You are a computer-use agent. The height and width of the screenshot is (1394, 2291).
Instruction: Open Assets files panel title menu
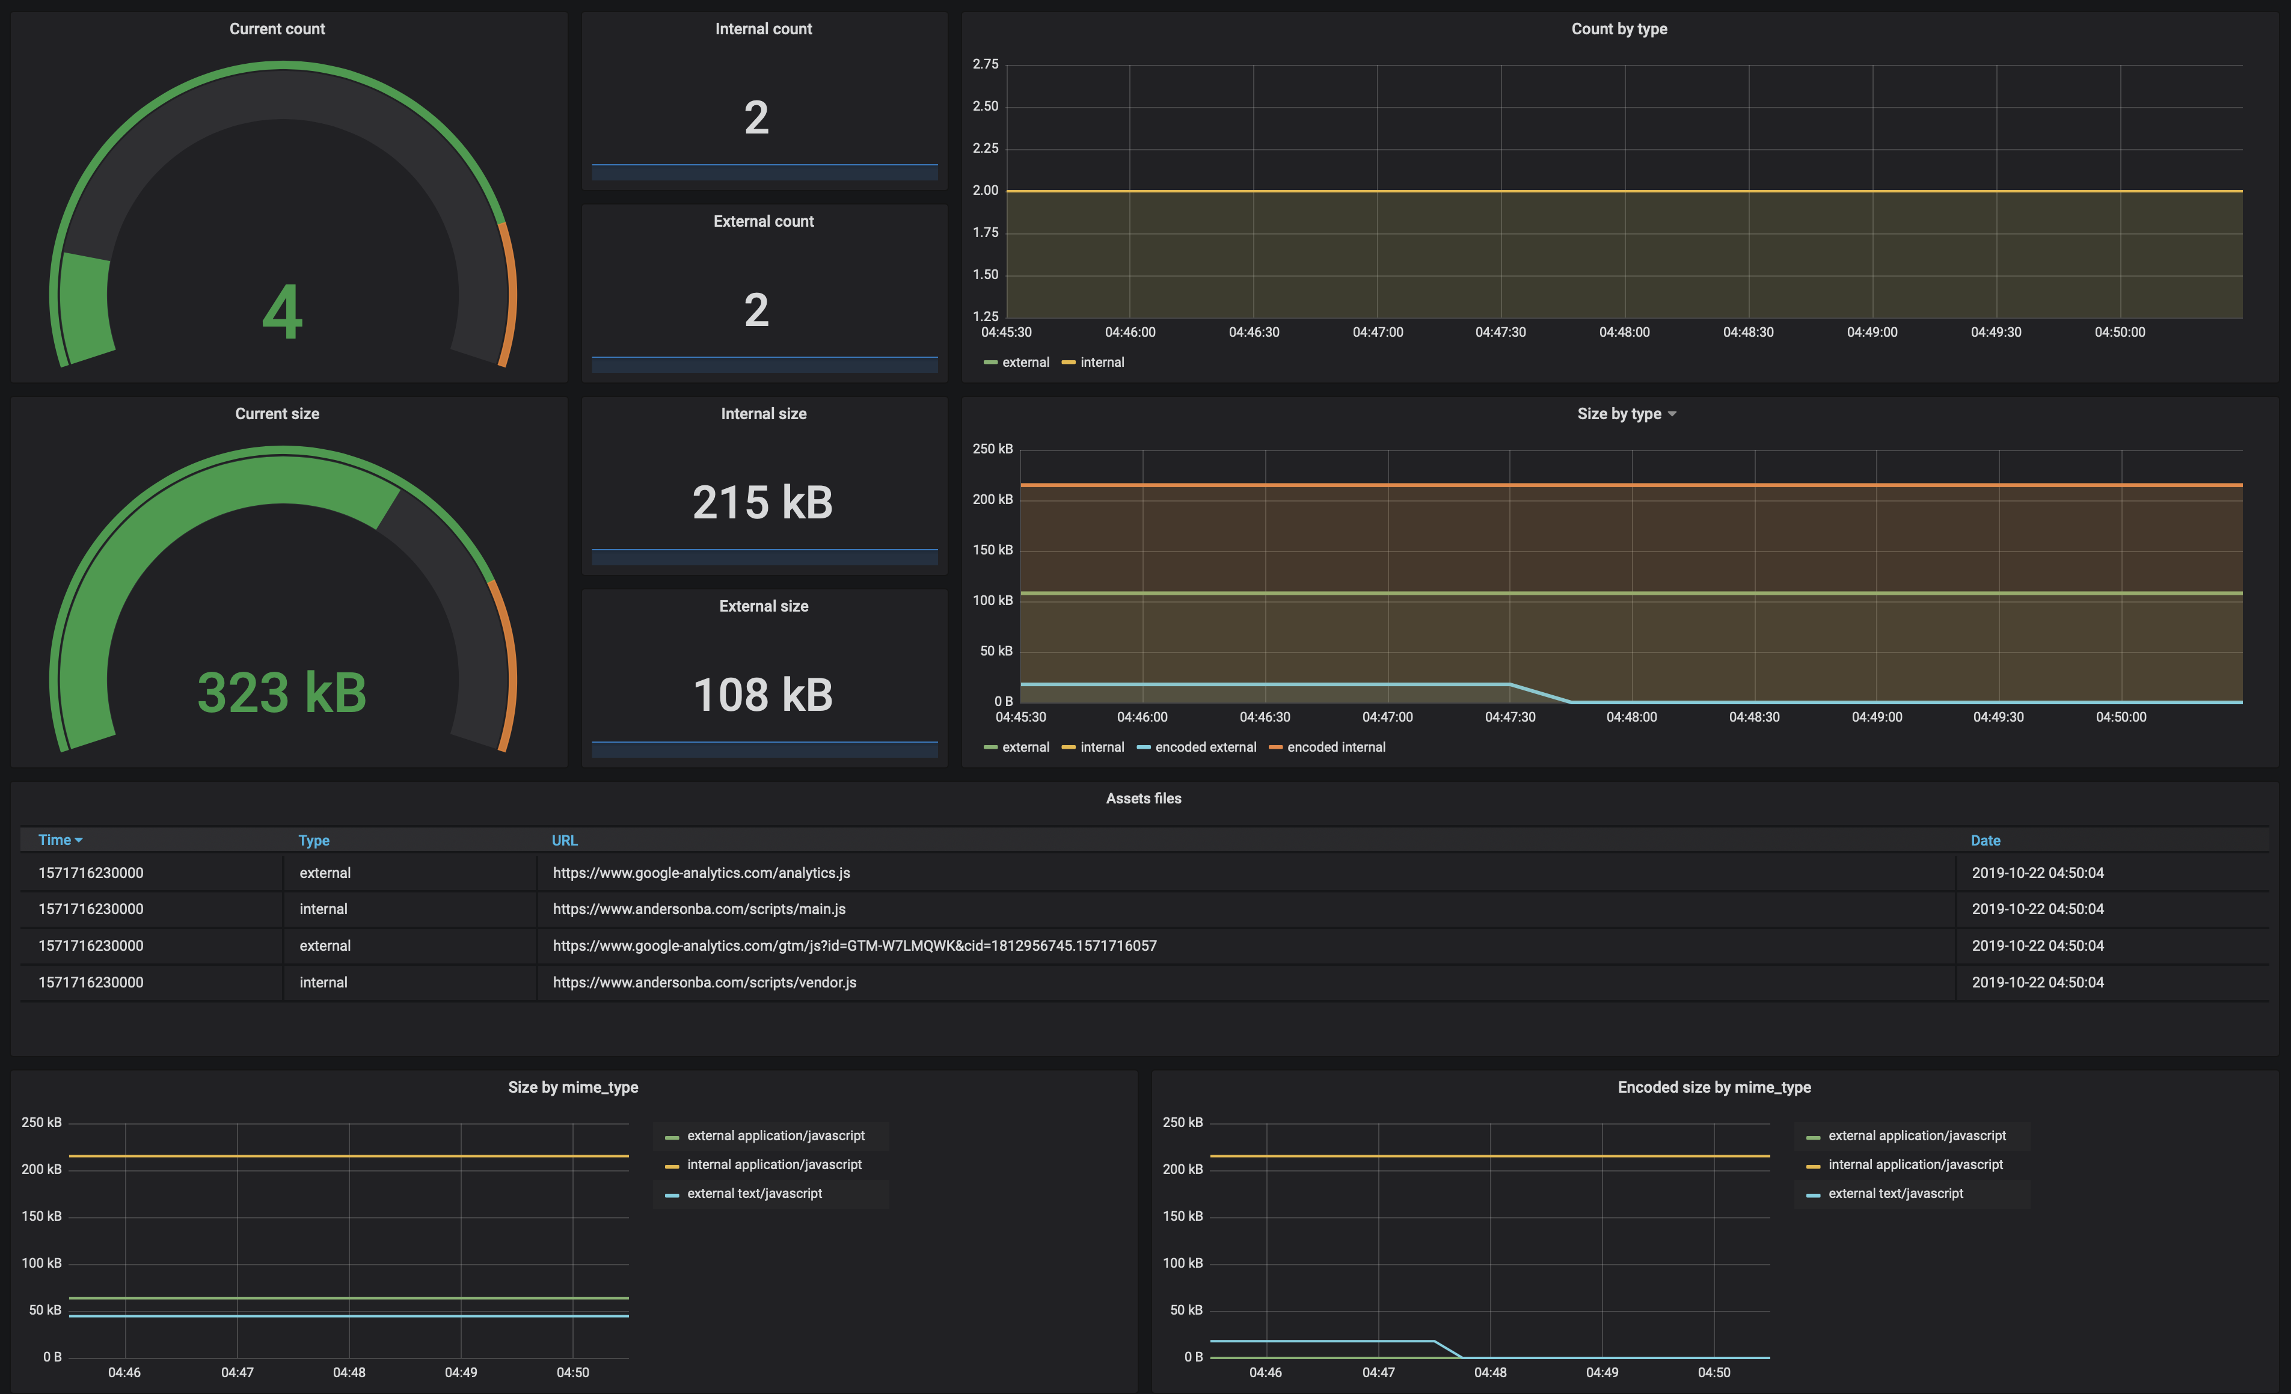pos(1142,798)
